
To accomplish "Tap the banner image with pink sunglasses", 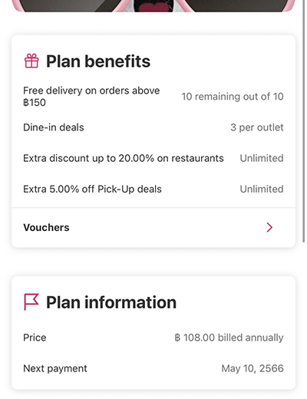I will [153, 5].
